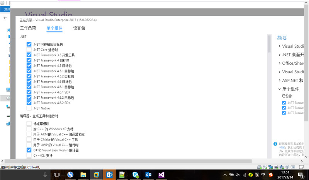309x180 pixels.
Task: Click the horizontal scrollbar's left arrow
Action: pos(2,161)
